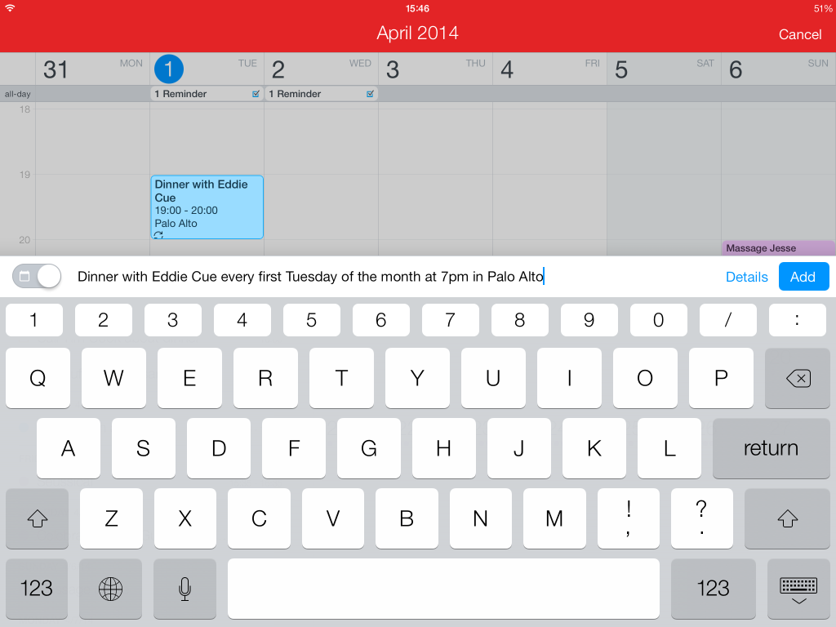Cancel the new event entry
Image resolution: width=836 pixels, height=627 pixels.
pyautogui.click(x=800, y=34)
